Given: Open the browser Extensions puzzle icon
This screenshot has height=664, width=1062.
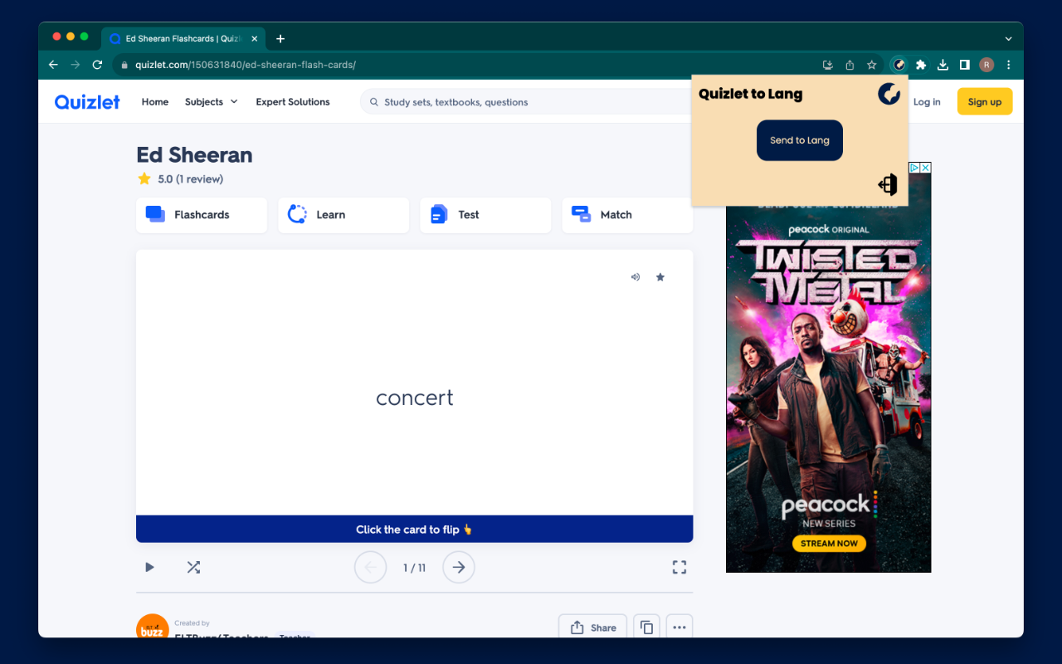Looking at the screenshot, I should click(921, 64).
